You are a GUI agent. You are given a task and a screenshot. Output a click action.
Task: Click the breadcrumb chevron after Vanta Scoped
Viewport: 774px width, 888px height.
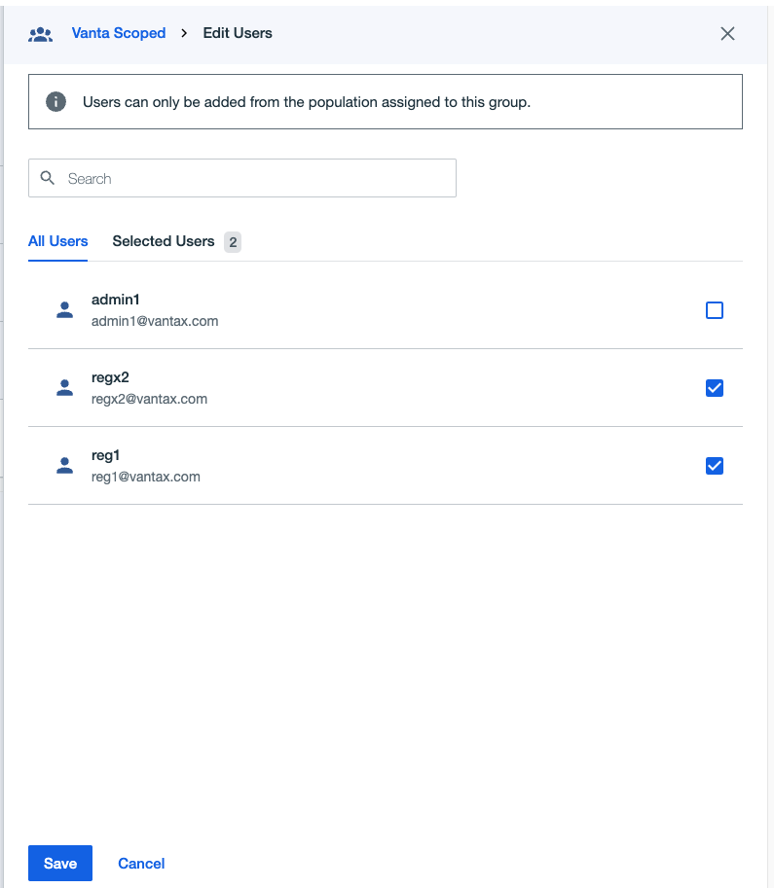pos(184,33)
